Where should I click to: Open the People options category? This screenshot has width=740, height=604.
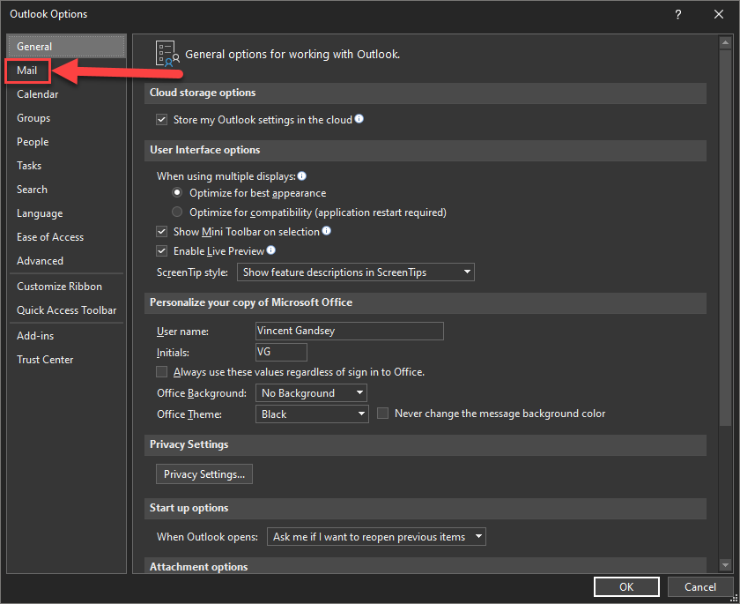[x=67, y=142]
